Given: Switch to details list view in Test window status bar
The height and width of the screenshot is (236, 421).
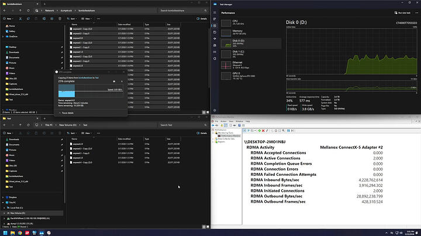Looking at the screenshot, I should [204, 227].
